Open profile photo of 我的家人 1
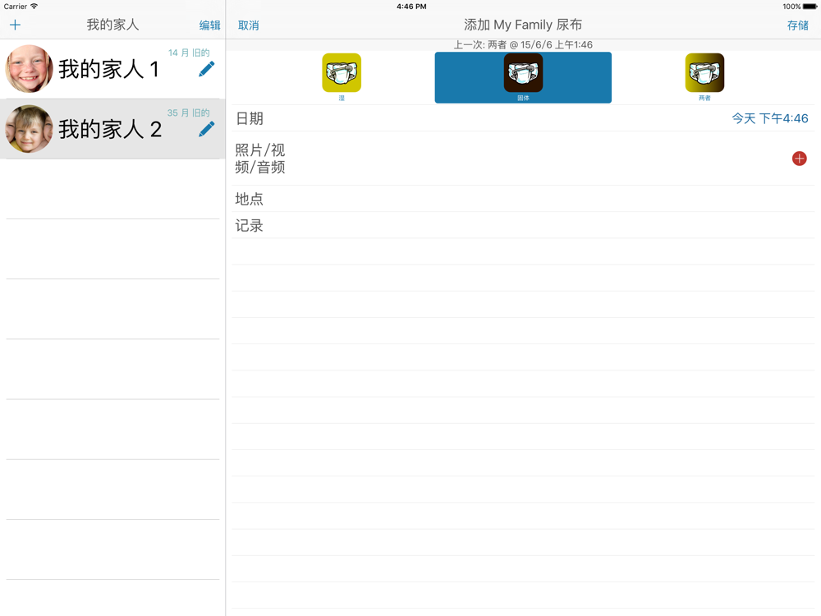Screen dimensions: 821x616 30,69
